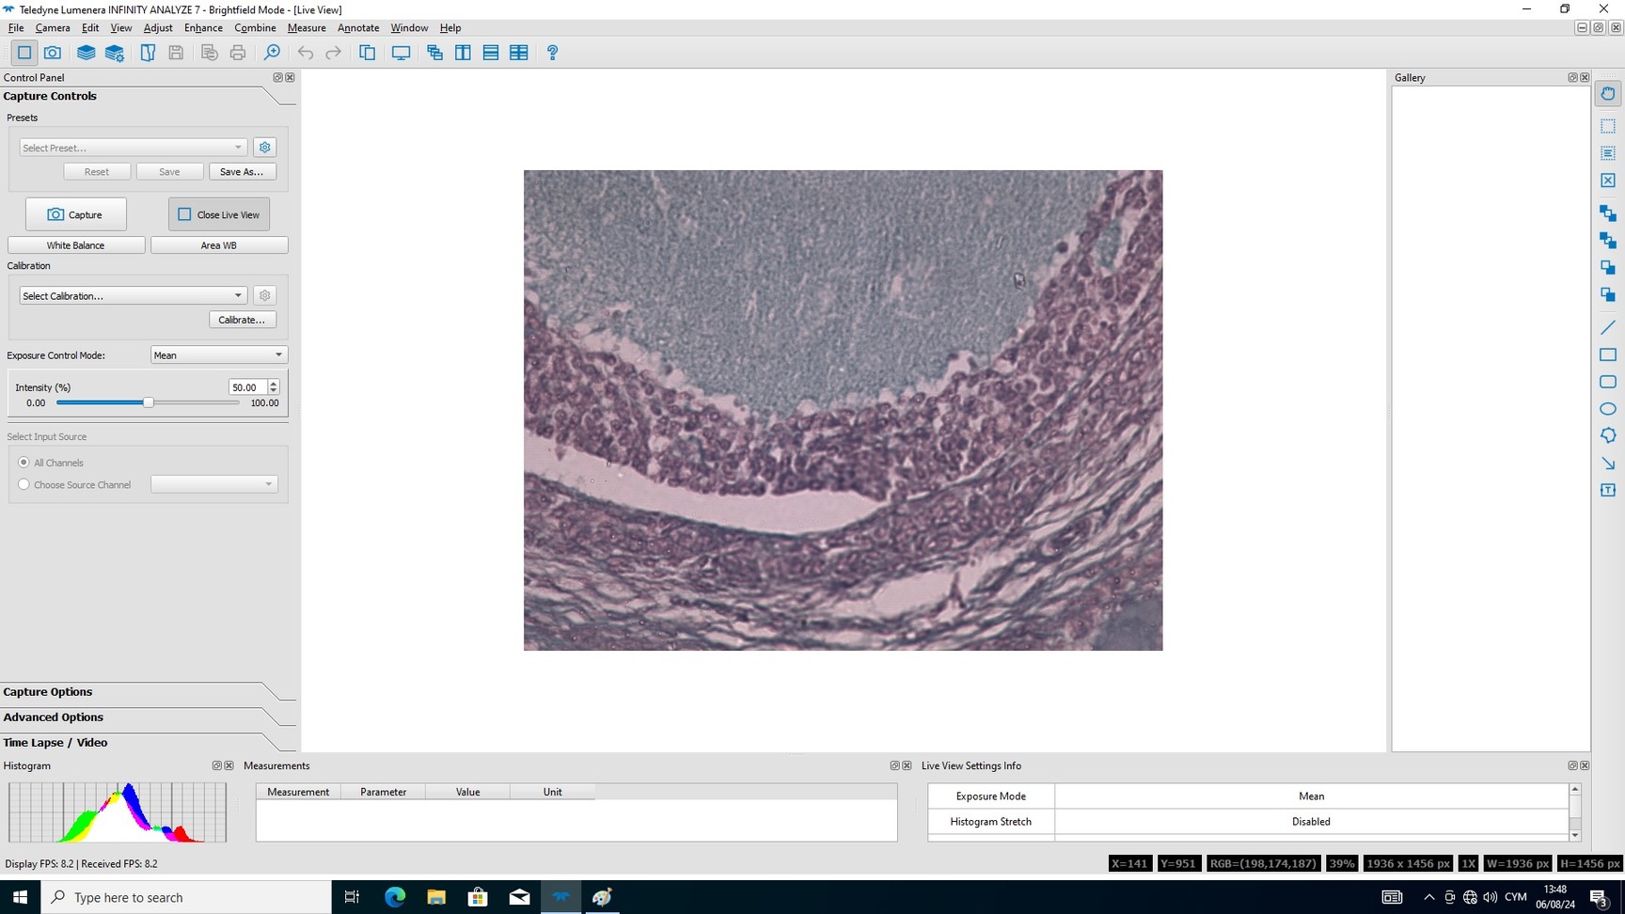
Task: Select Choose Source Channel radio button
Action: [24, 484]
